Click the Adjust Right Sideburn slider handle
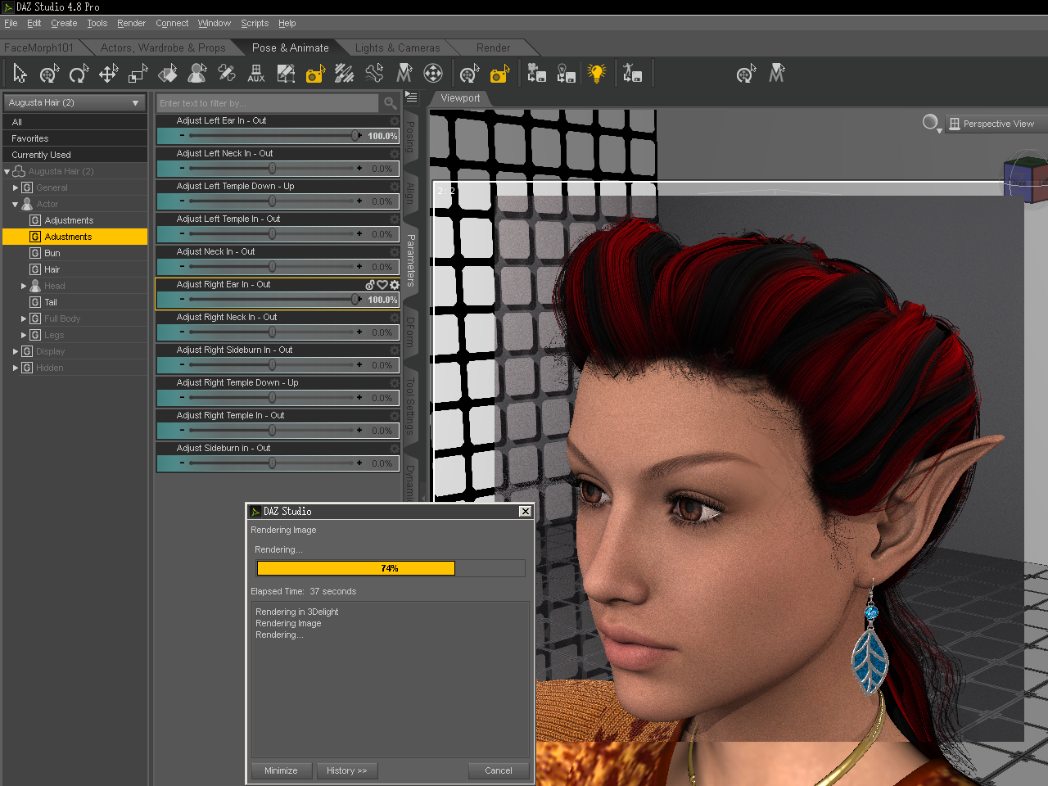 click(273, 365)
